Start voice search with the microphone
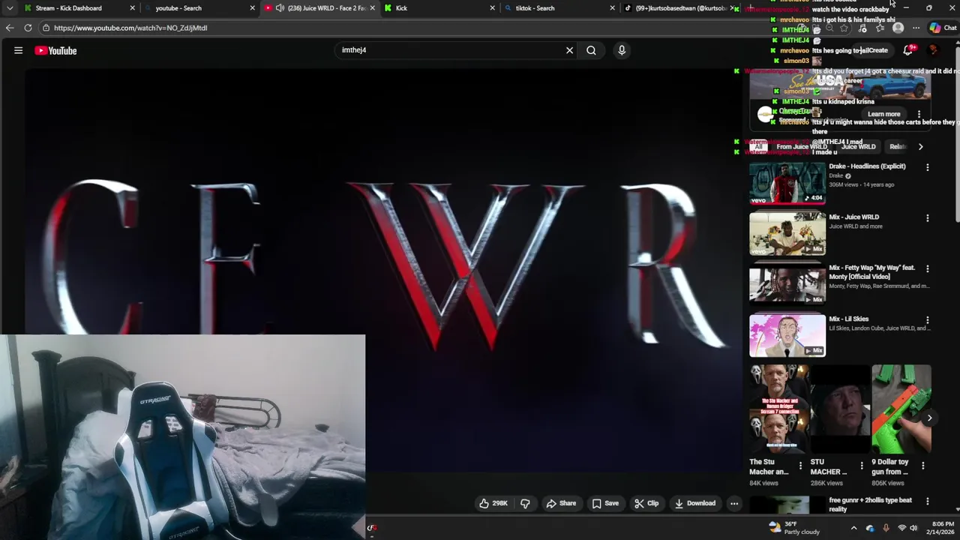The width and height of the screenshot is (960, 540). [621, 50]
